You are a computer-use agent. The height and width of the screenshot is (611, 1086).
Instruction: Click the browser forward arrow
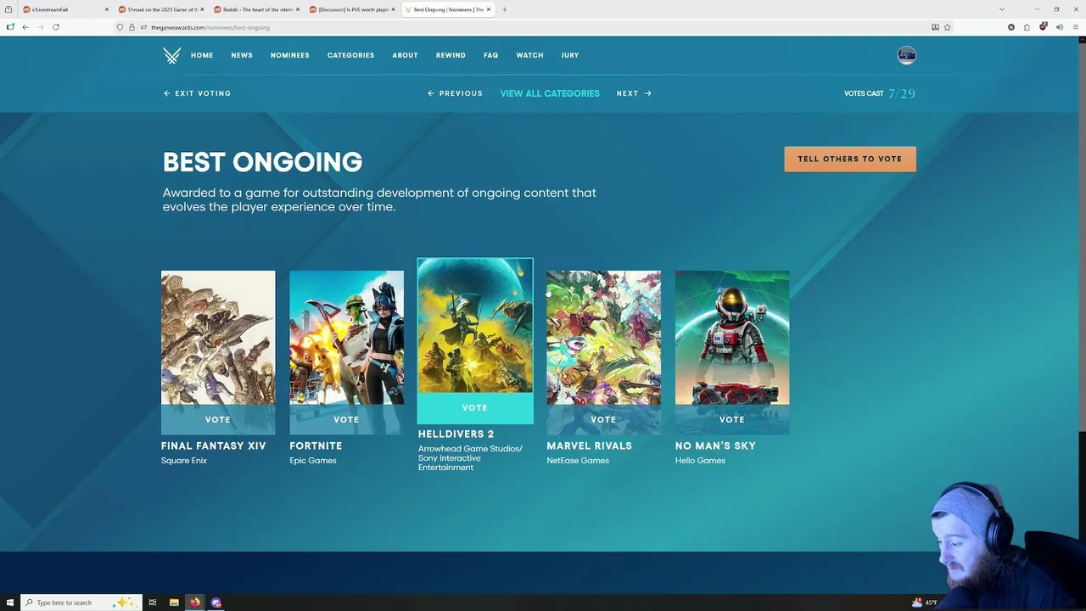click(x=40, y=27)
